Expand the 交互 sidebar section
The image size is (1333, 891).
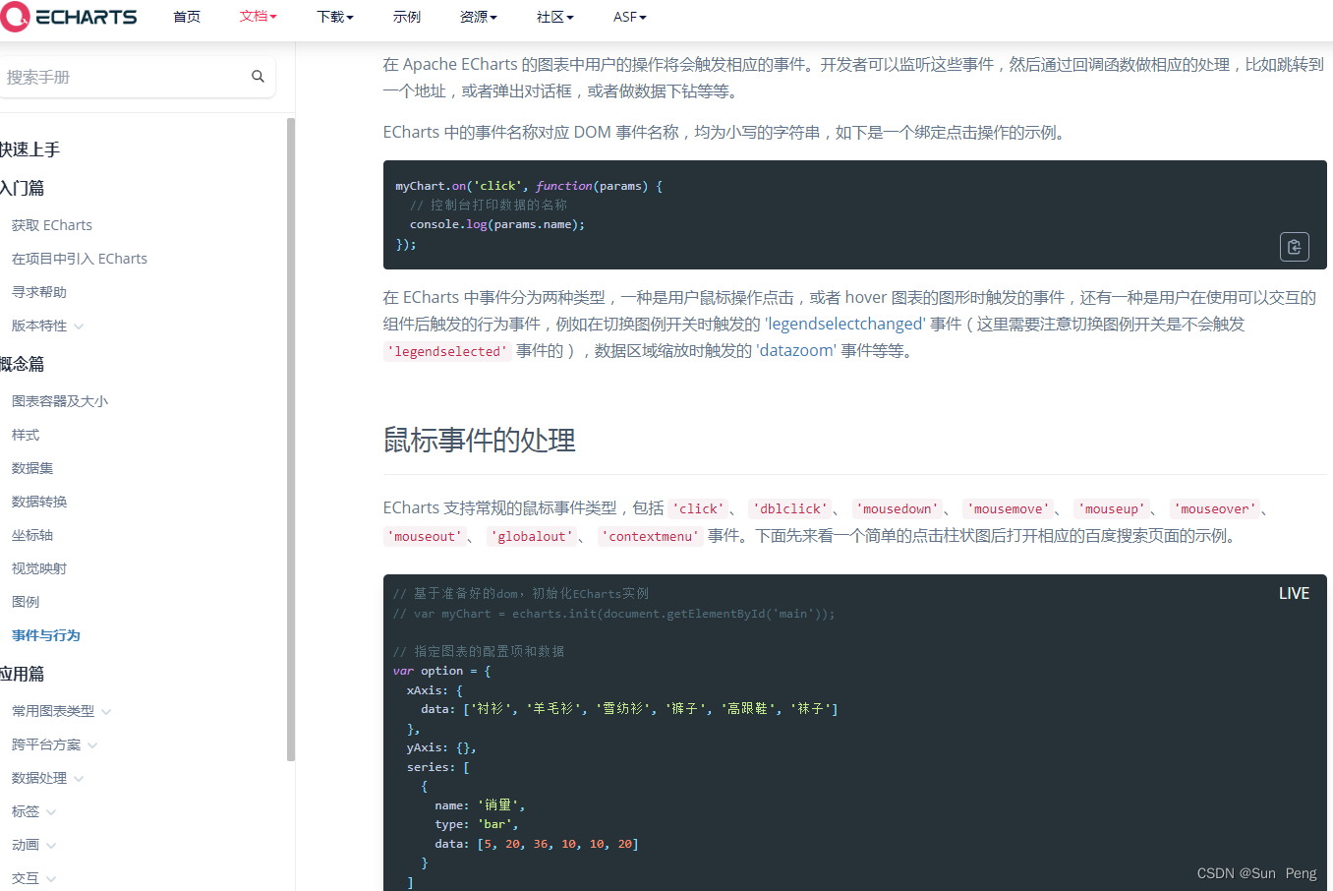[x=33, y=878]
